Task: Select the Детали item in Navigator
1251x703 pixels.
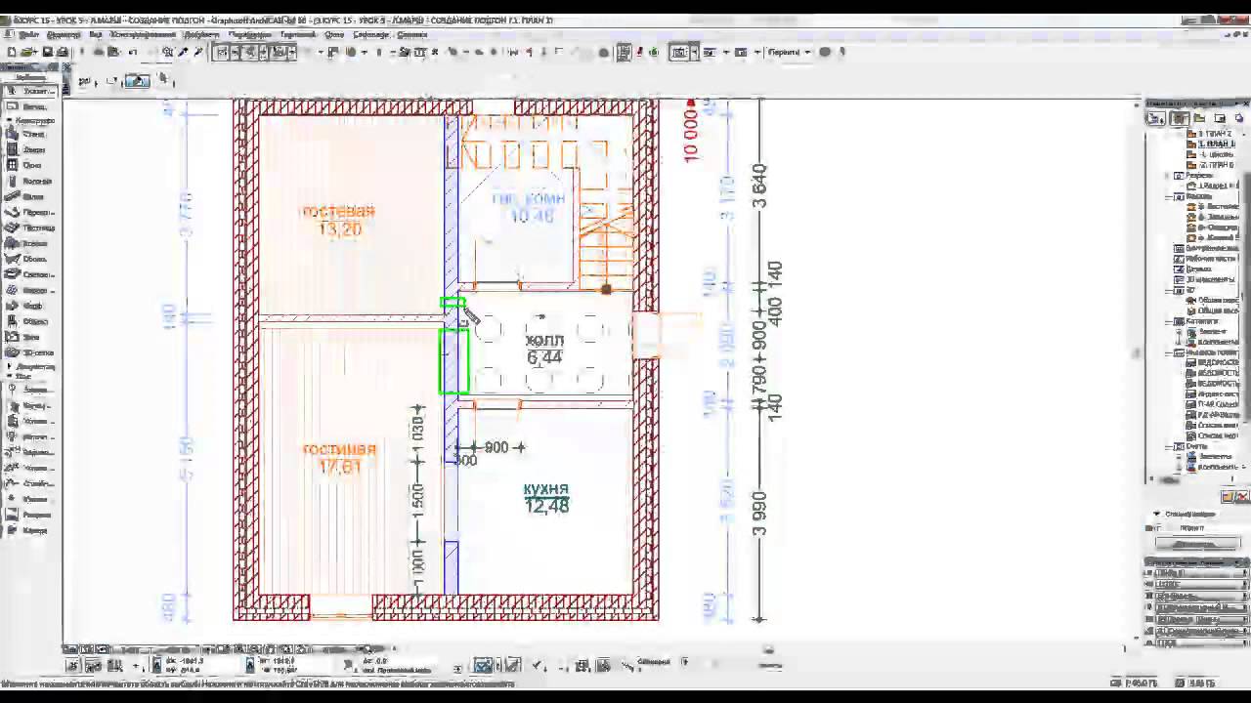Action: (x=1191, y=269)
